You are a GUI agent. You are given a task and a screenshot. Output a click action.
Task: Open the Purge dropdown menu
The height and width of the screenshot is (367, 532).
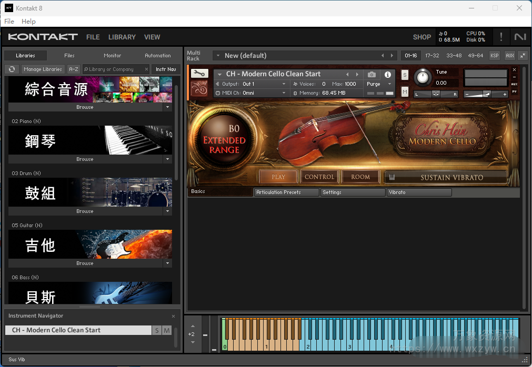tap(379, 84)
